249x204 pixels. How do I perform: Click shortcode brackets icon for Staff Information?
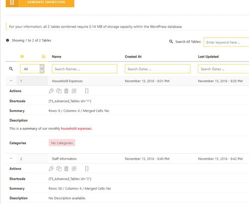[x=87, y=169]
